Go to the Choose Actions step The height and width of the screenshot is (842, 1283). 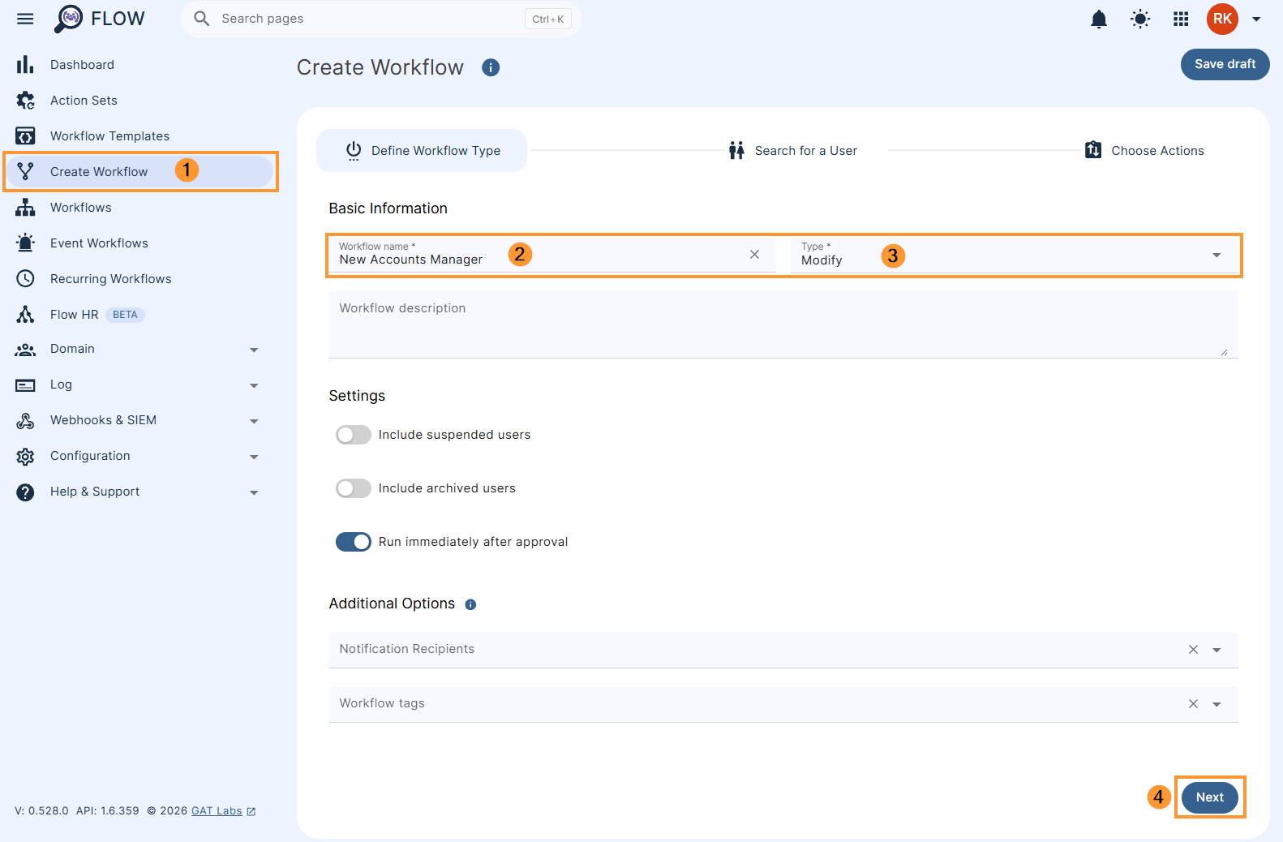tap(1144, 151)
